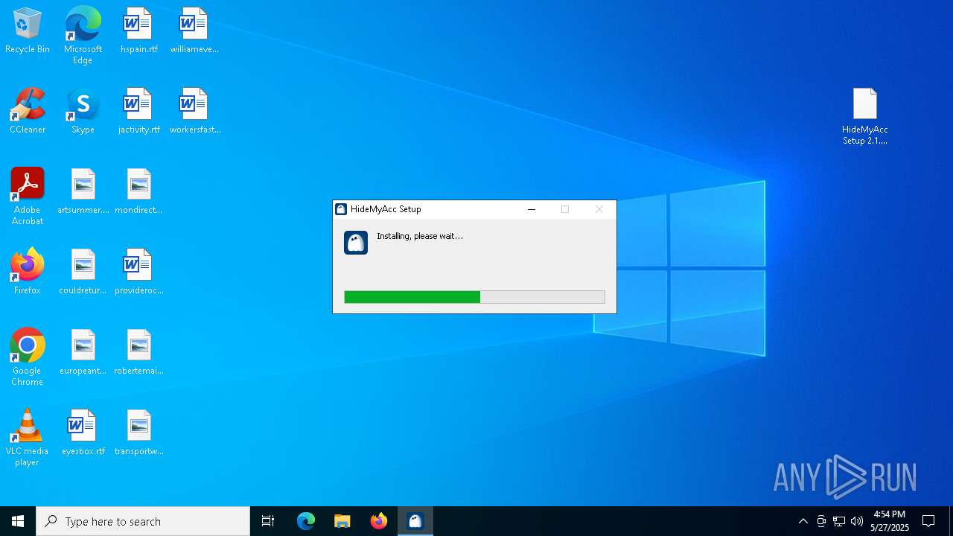
Task: Select the eyesbox.rtf document icon
Action: point(83,433)
